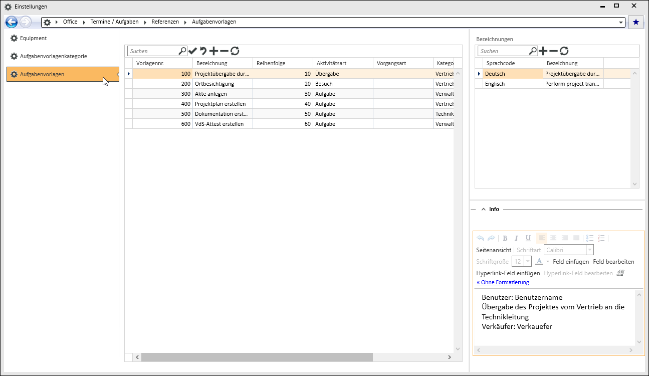The width and height of the screenshot is (649, 376).
Task: Open the breadcrumb address bar dropdown
Action: coord(621,22)
